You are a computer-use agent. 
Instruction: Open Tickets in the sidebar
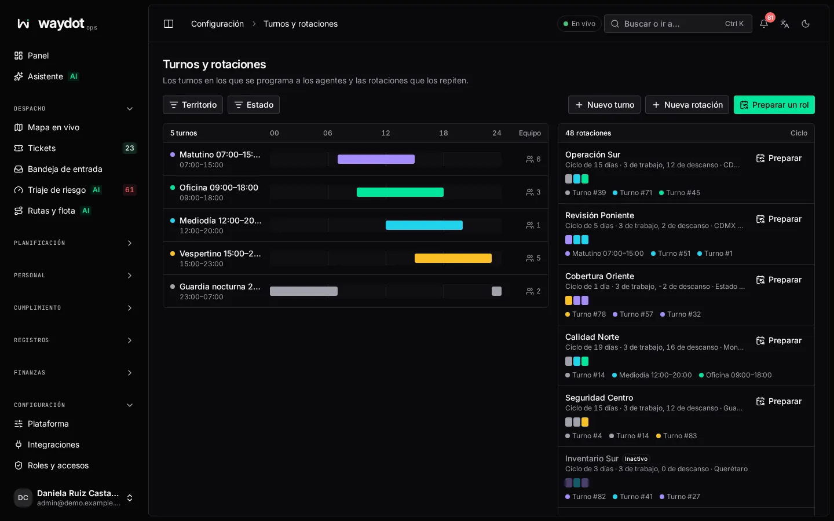pyautogui.click(x=74, y=148)
